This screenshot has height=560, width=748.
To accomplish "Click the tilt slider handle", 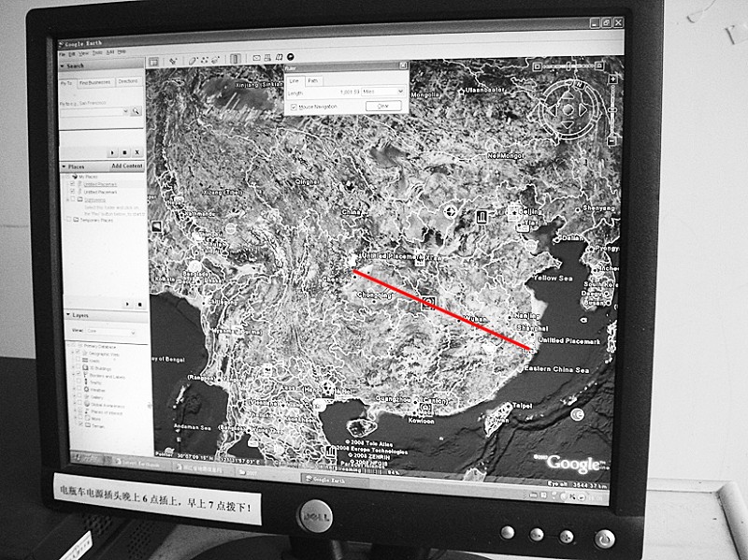I will pos(568,66).
